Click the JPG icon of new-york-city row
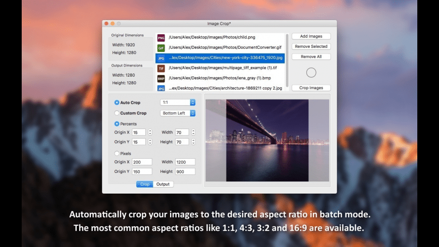439x247 pixels. [161, 58]
